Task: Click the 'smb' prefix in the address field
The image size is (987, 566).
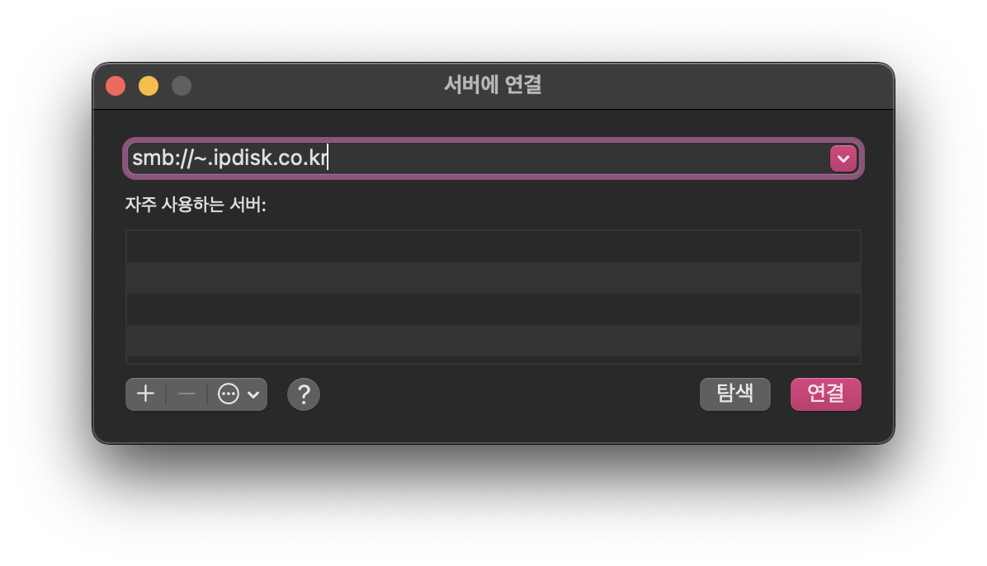Action: click(148, 158)
